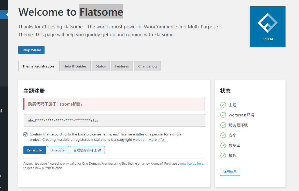This screenshot has width=299, height=191.
Task: Click the 主题注册 heading
Action: [x=34, y=91]
